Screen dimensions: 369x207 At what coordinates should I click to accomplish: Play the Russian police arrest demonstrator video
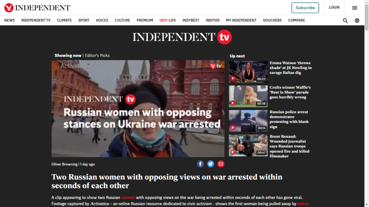pyautogui.click(x=248, y=121)
